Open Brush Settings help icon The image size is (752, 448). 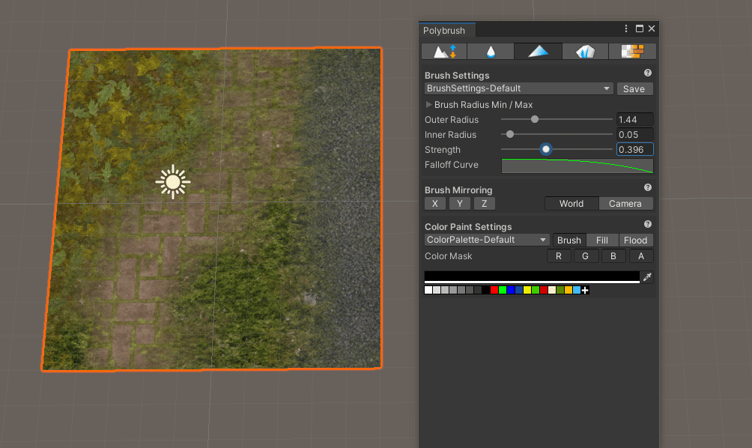coord(647,73)
